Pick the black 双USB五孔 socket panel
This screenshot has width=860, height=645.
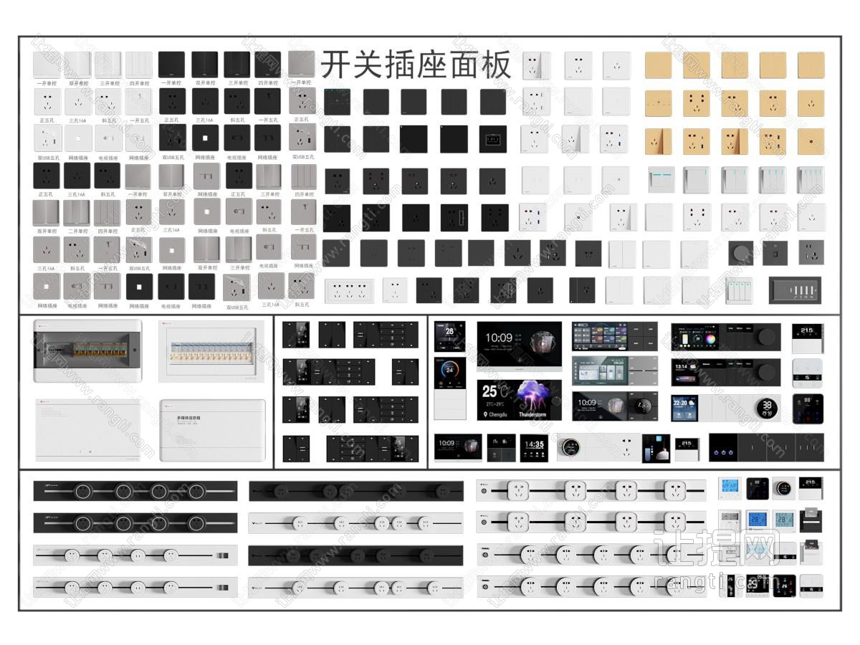tap(172, 138)
